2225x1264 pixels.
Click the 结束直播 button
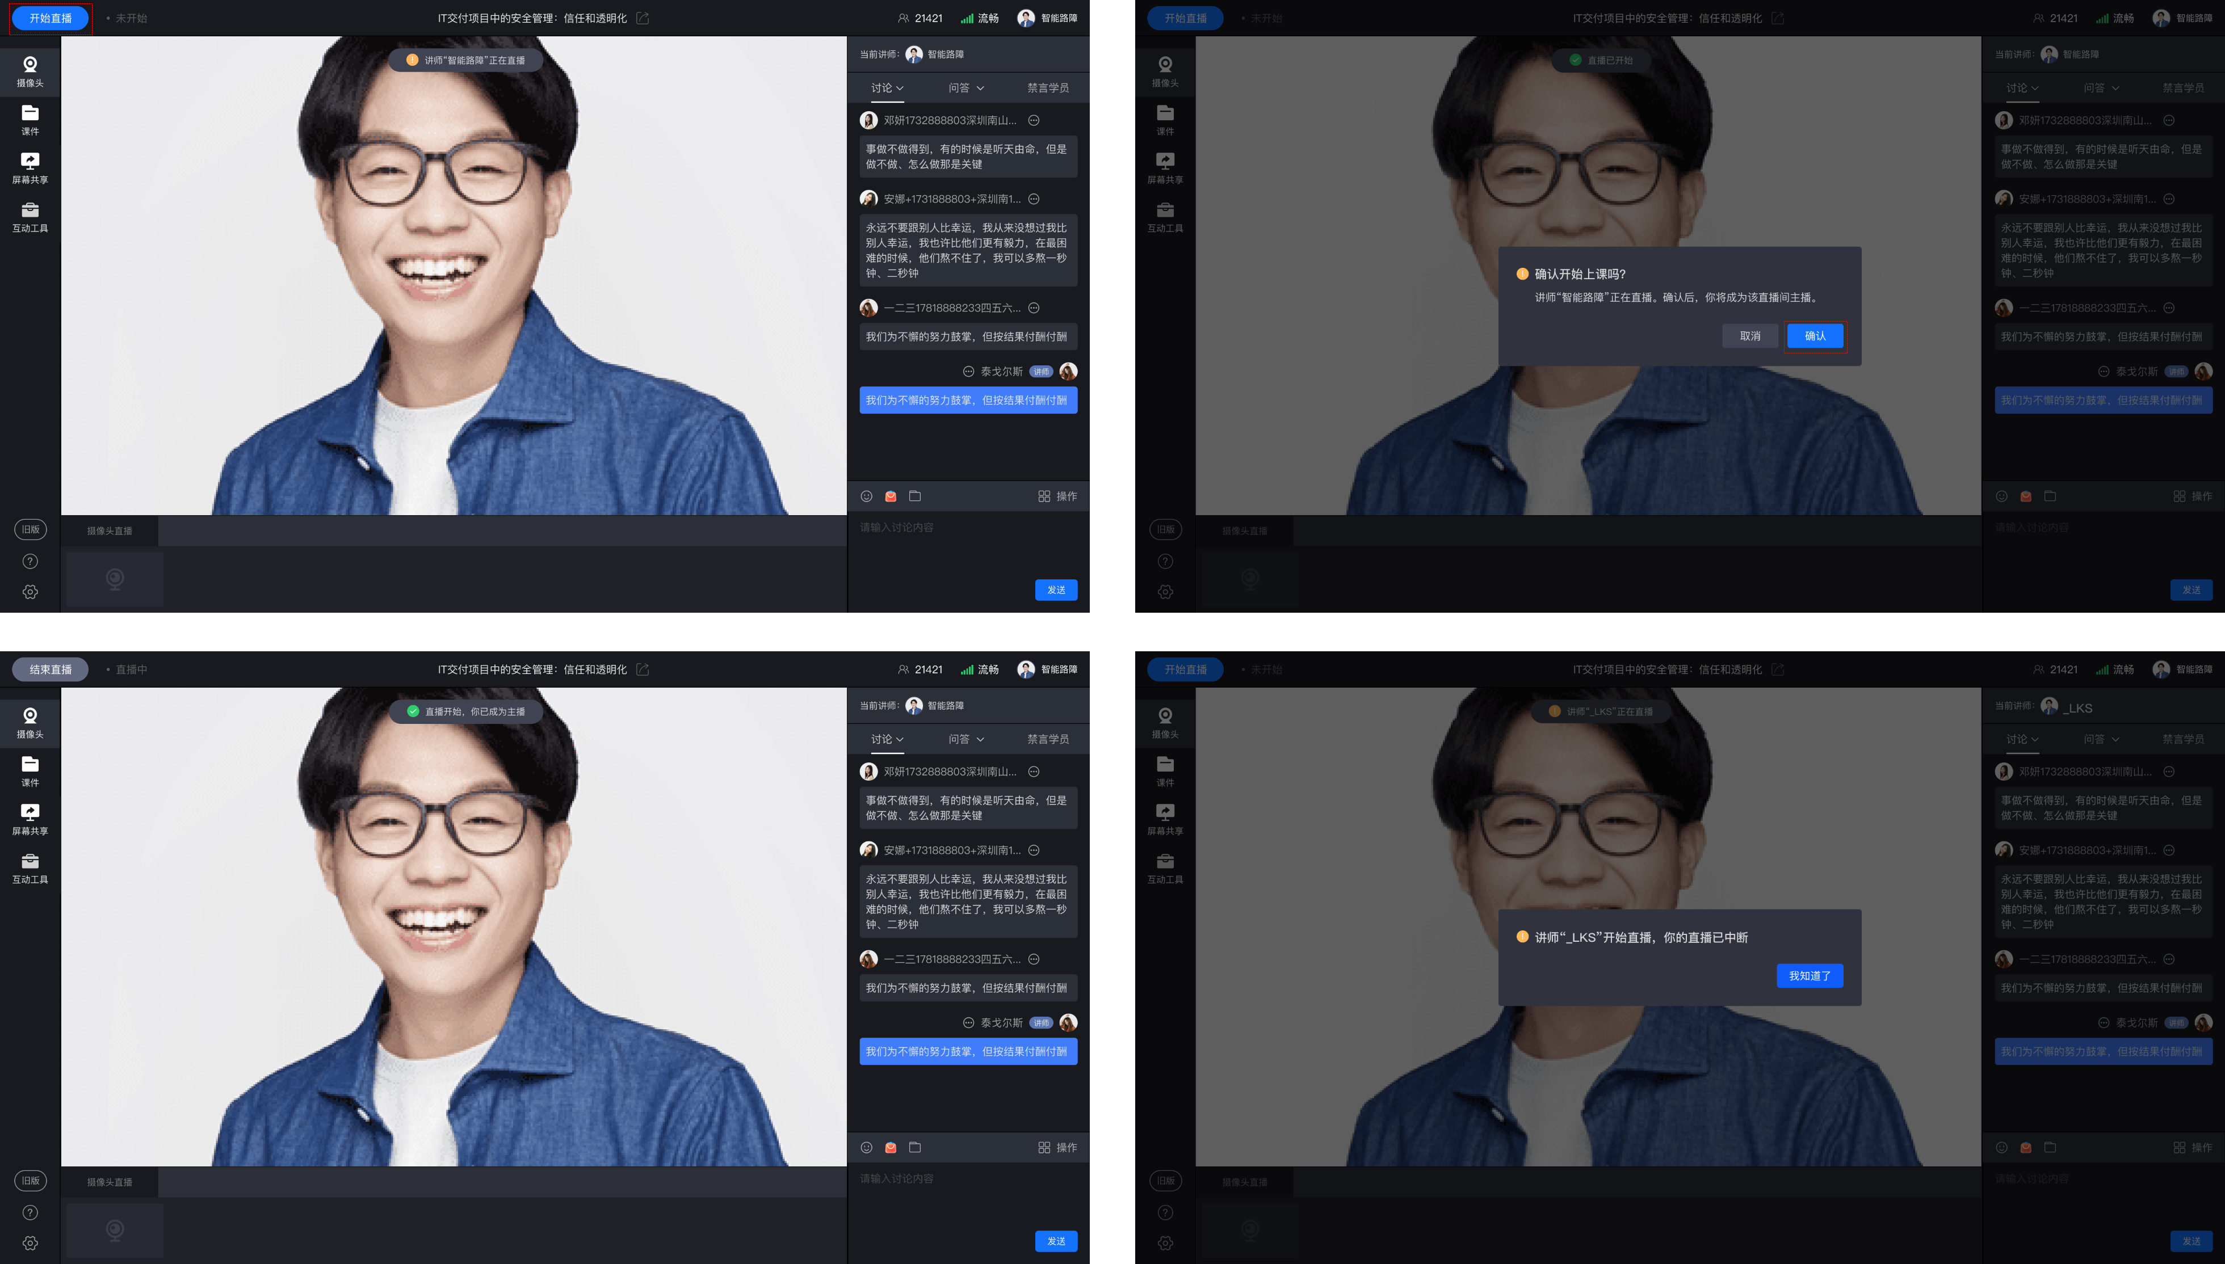click(x=51, y=669)
